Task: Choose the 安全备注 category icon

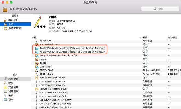Action: [x=5, y=87]
